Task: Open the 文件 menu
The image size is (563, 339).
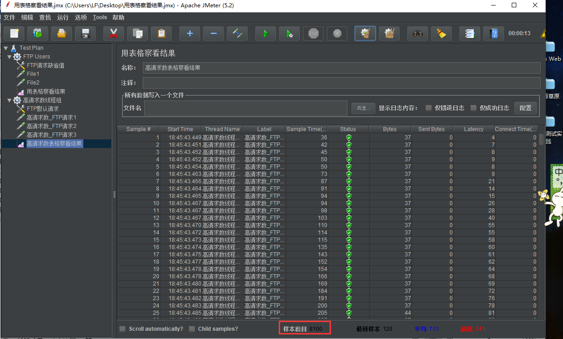Action: point(9,17)
